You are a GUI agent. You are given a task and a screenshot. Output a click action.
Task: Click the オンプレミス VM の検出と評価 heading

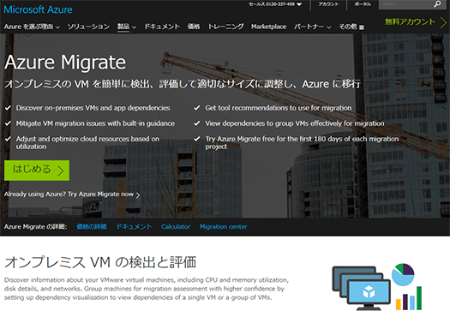(x=100, y=262)
